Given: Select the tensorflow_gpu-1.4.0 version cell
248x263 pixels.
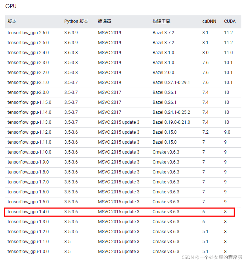Looking at the screenshot, I should (x=28, y=212).
